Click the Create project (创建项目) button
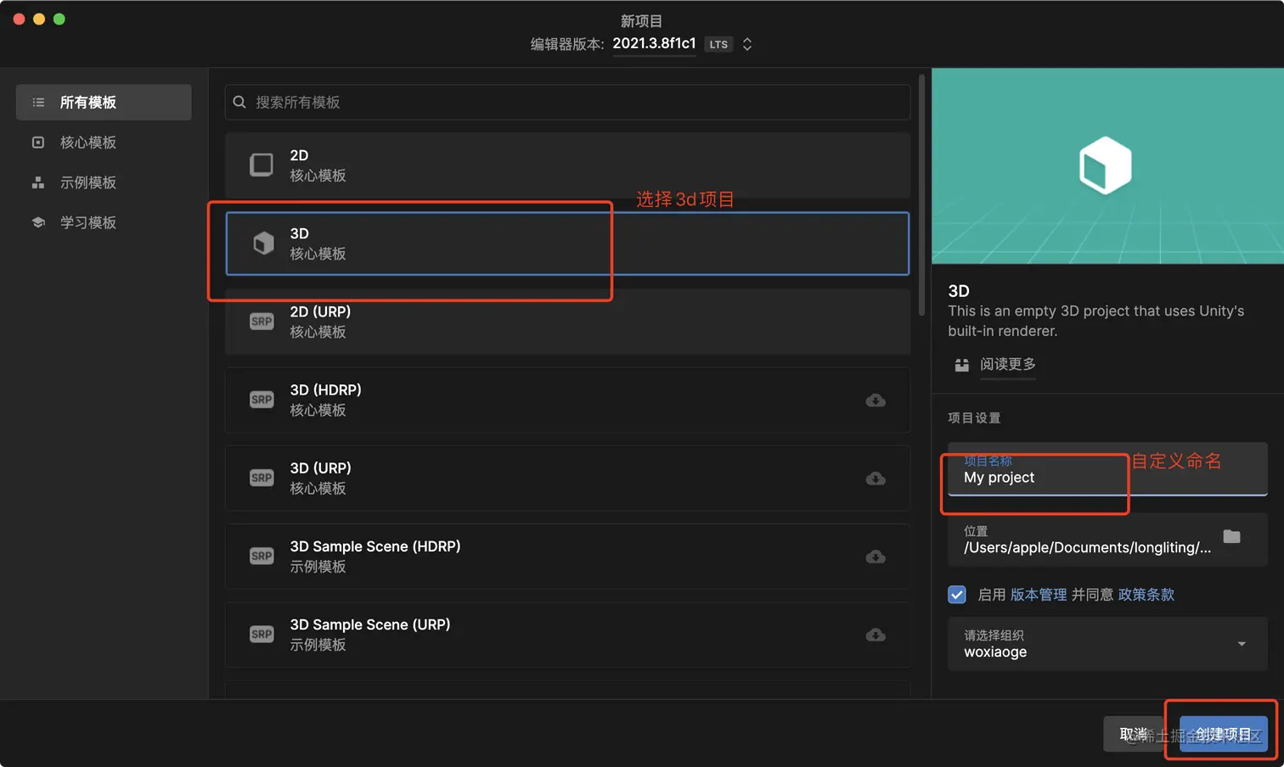Viewport: 1284px width, 767px height. tap(1223, 734)
